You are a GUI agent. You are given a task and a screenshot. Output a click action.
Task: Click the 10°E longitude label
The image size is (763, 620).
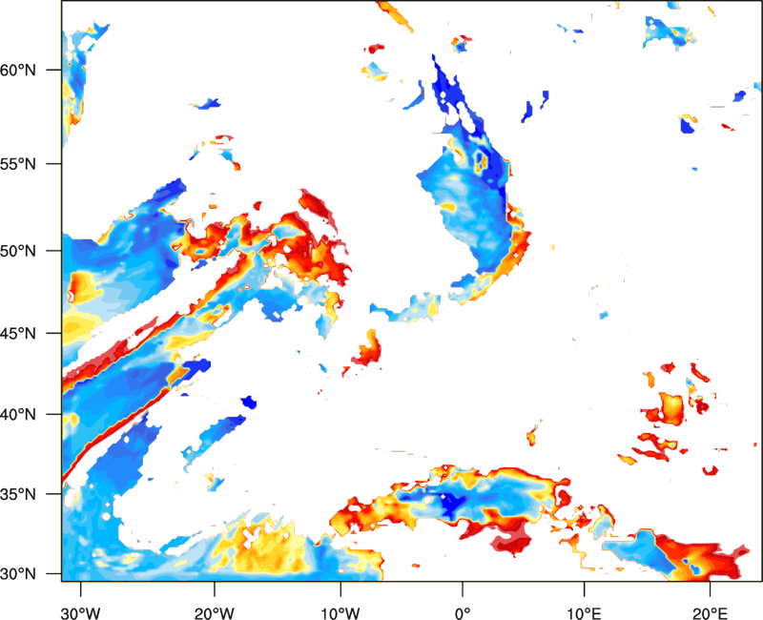[x=584, y=613]
